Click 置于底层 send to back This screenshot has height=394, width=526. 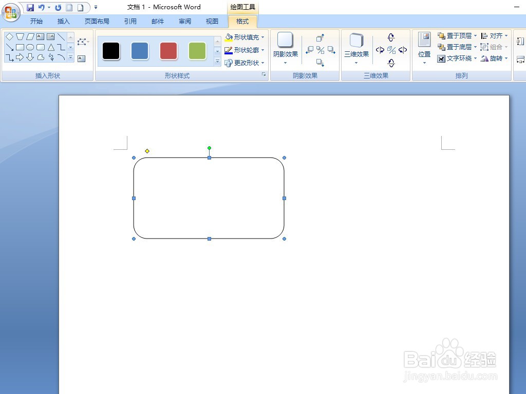tap(457, 47)
